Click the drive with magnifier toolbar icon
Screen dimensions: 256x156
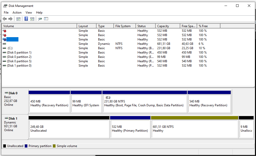click(x=40, y=19)
